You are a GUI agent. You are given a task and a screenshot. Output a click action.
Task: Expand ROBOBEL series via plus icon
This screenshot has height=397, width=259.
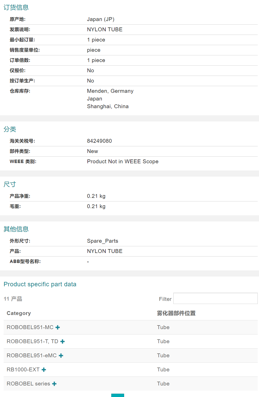[54, 384]
